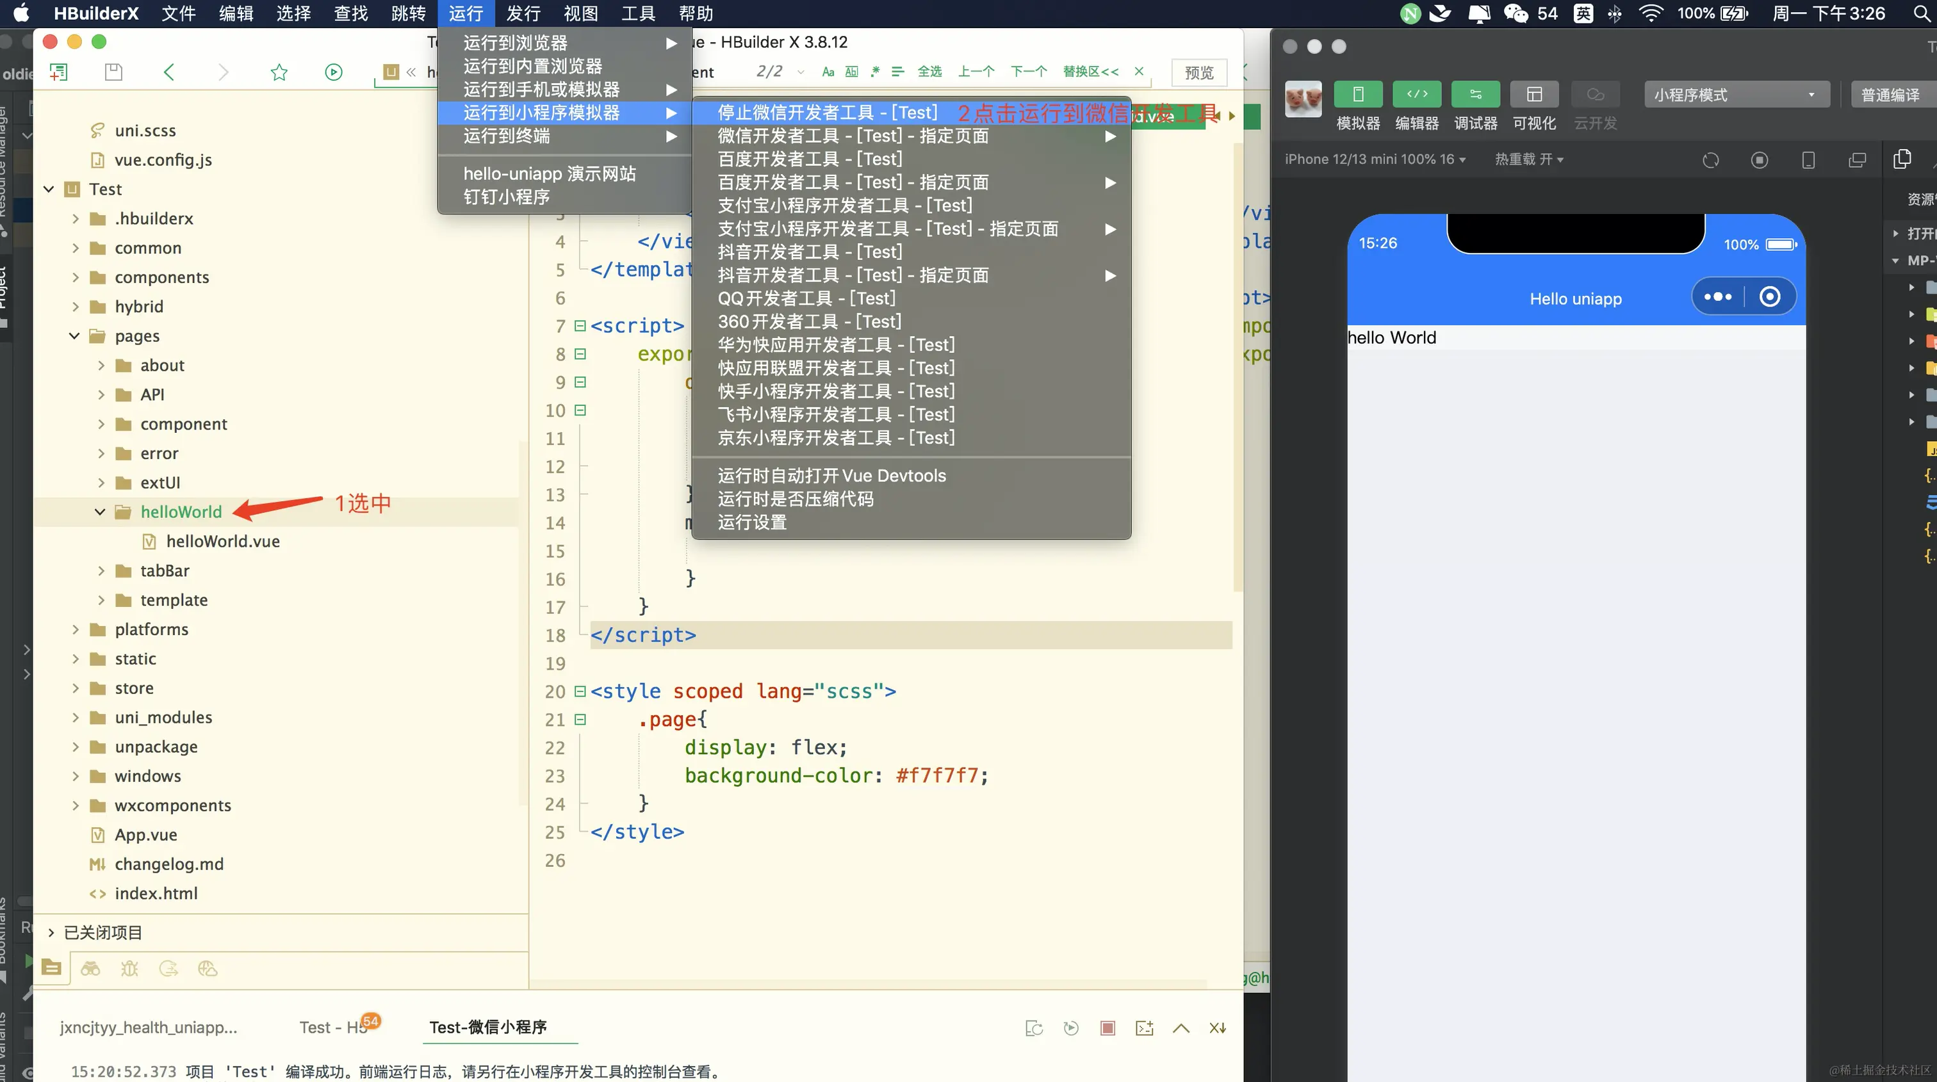Click the bug debug icon in bottom bar
The height and width of the screenshot is (1082, 1937).
pos(129,969)
